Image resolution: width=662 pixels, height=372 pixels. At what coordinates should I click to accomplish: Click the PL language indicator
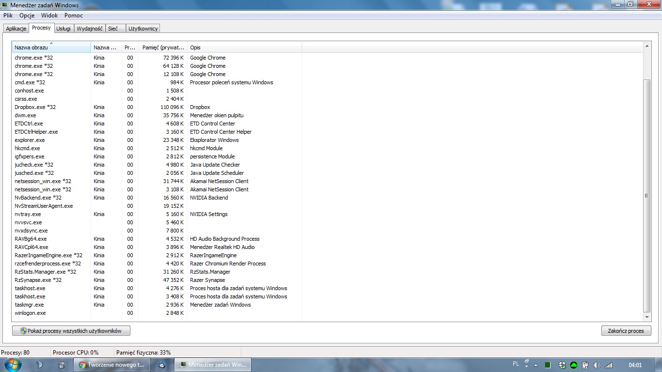(x=516, y=363)
